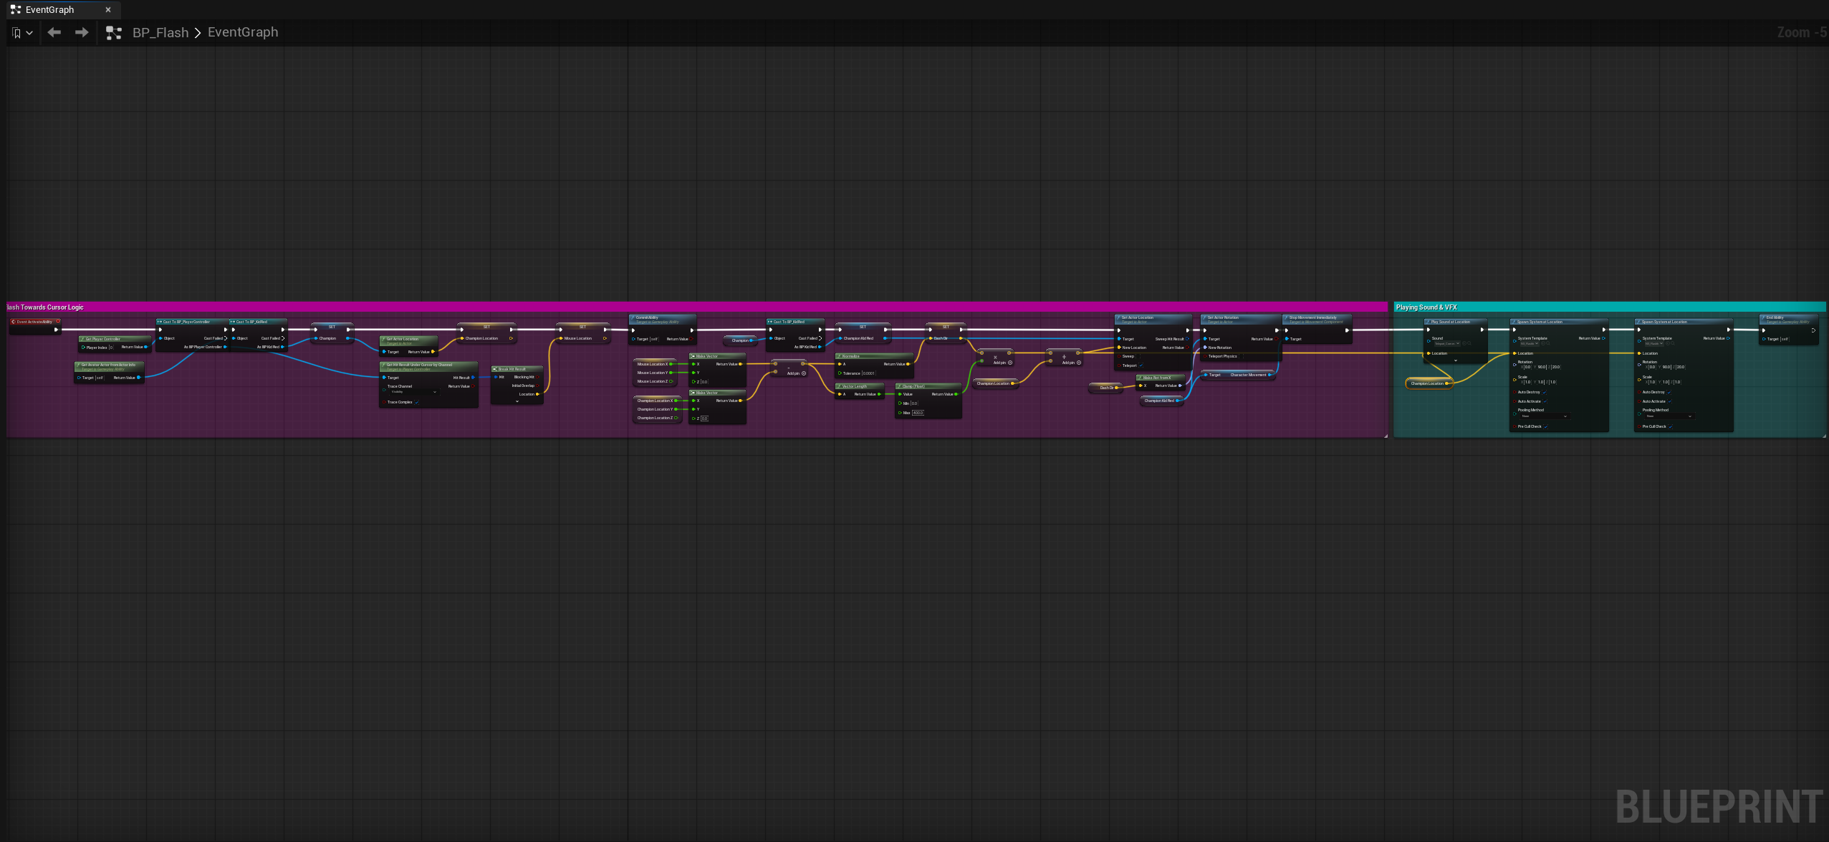Click the Stop Movement Immediately node header
Screen dimensions: 1829x842
pos(1317,319)
